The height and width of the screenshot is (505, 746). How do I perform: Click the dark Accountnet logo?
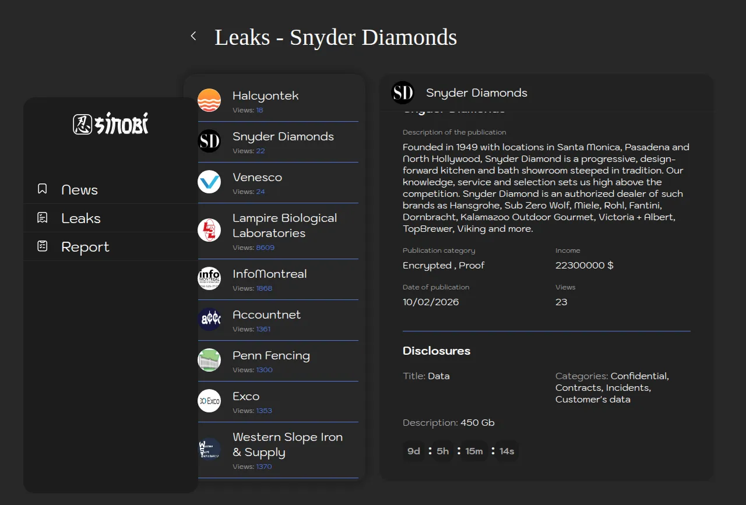point(209,319)
